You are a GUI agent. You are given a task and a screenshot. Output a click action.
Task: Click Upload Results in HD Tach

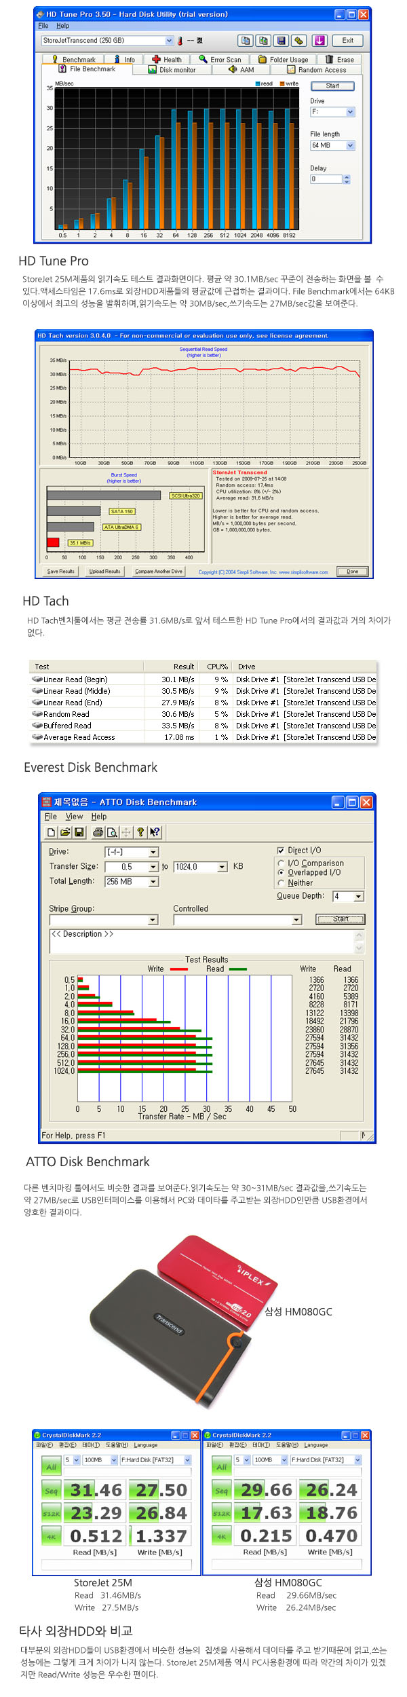click(104, 572)
